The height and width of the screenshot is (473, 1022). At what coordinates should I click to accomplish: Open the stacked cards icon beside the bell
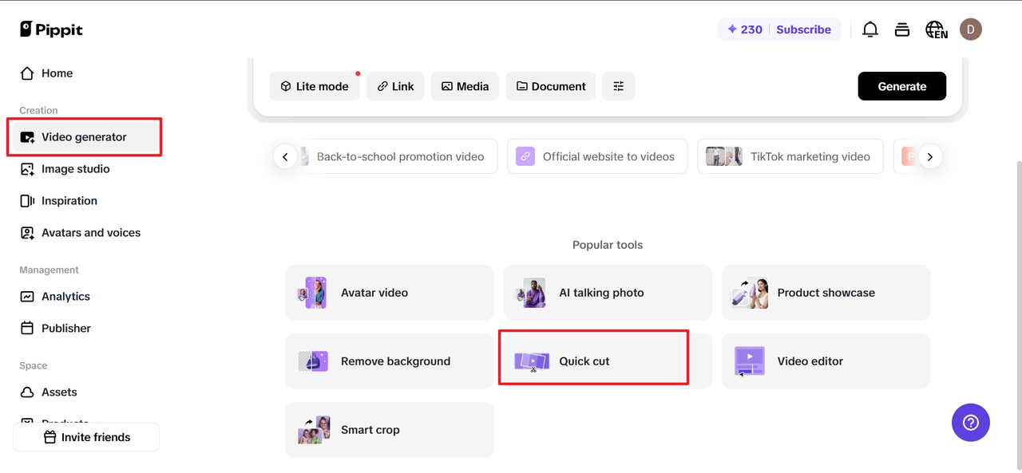(x=902, y=30)
